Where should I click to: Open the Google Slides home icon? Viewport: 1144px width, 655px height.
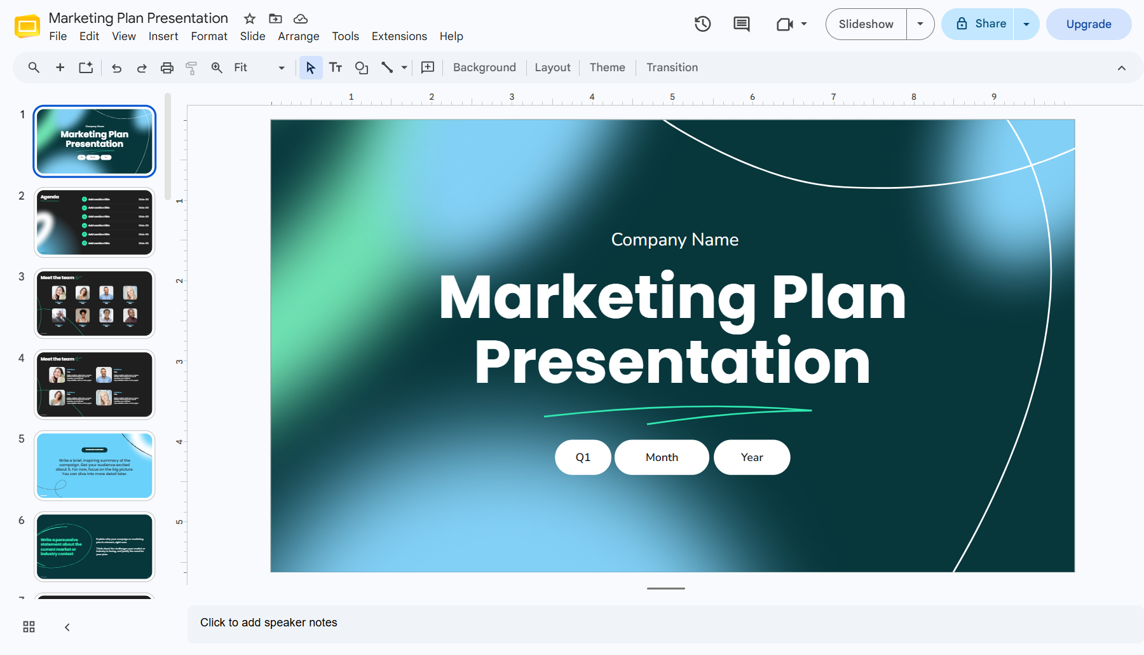click(27, 26)
